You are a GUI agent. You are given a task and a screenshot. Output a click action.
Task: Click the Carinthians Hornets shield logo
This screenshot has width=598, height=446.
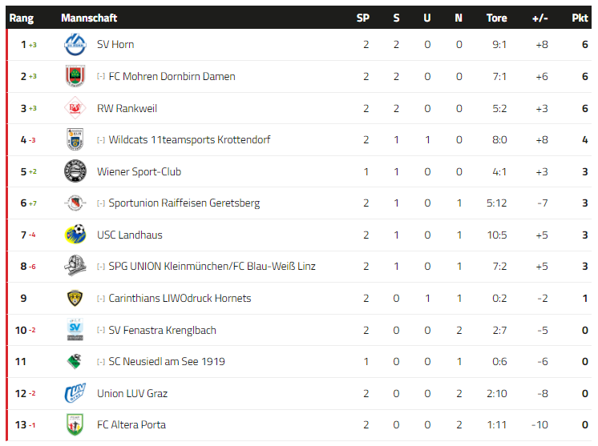pos(75,298)
